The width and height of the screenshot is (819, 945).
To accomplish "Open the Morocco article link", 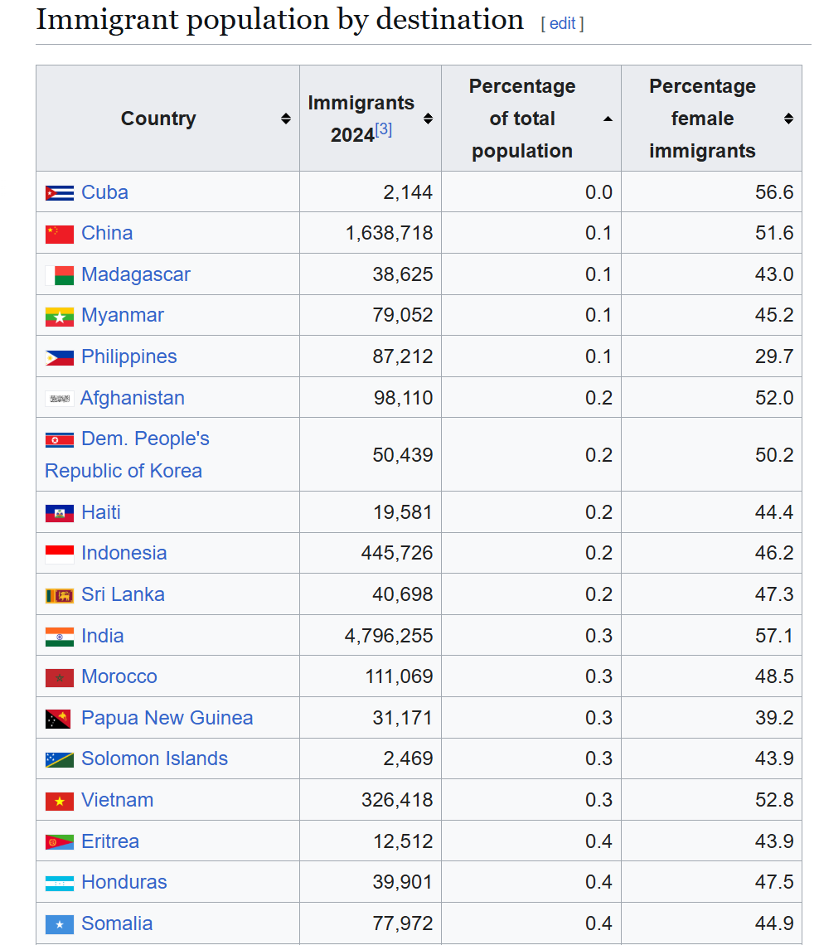I will pos(119,676).
